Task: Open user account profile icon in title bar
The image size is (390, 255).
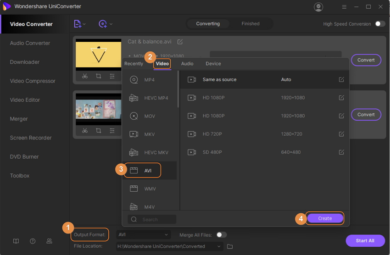Action: point(318,7)
